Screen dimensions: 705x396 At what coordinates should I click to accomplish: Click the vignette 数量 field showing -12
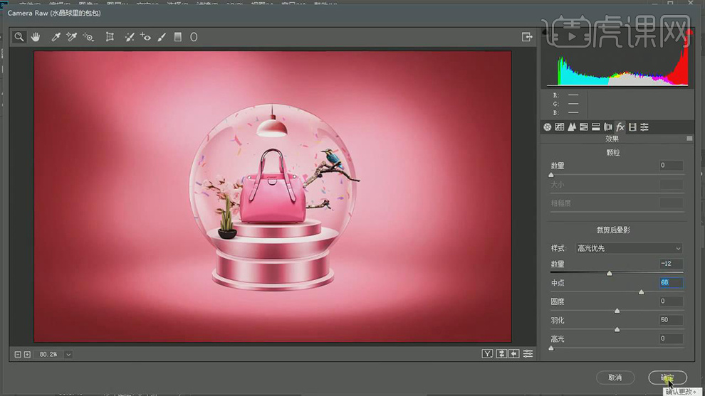671,264
